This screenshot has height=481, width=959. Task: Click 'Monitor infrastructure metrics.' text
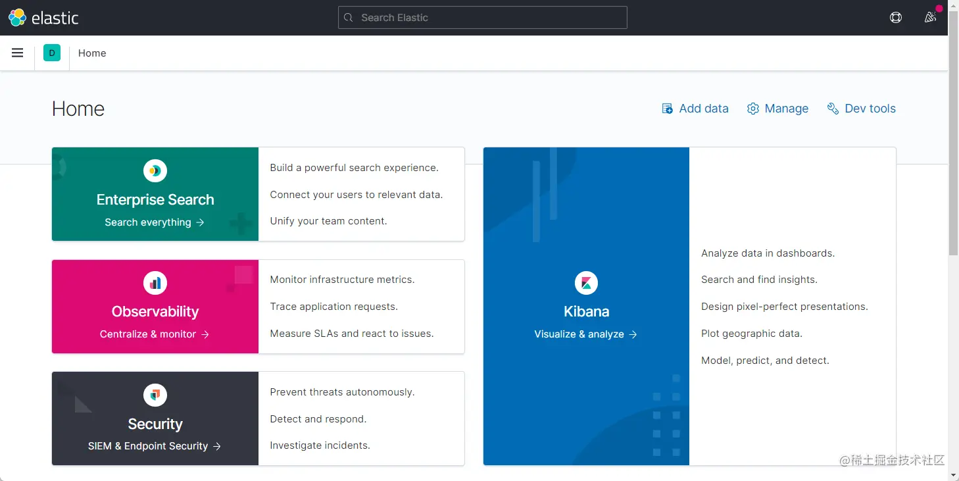pos(342,280)
